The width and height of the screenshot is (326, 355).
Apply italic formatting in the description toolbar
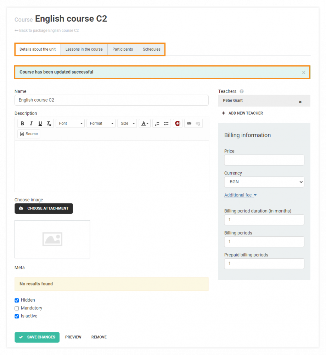coord(31,124)
